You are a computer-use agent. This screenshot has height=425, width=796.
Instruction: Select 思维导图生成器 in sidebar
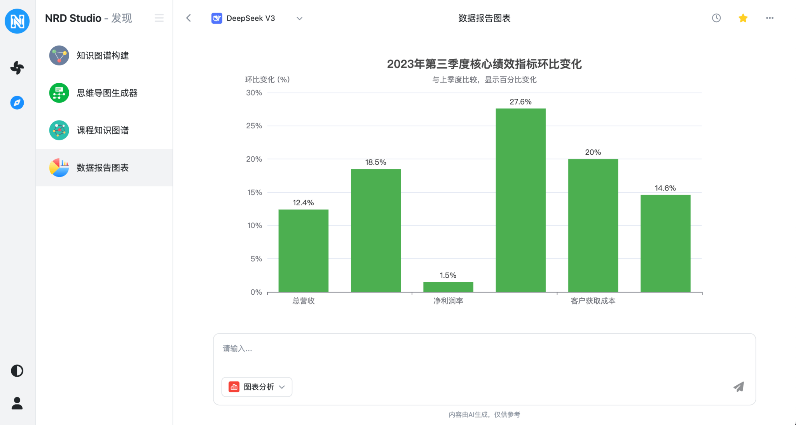pos(107,93)
